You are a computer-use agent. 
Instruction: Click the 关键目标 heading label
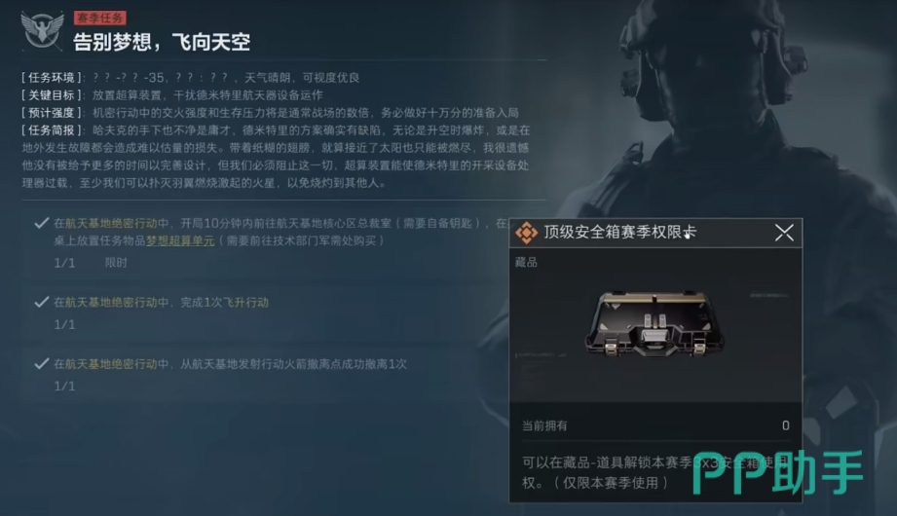(52, 95)
